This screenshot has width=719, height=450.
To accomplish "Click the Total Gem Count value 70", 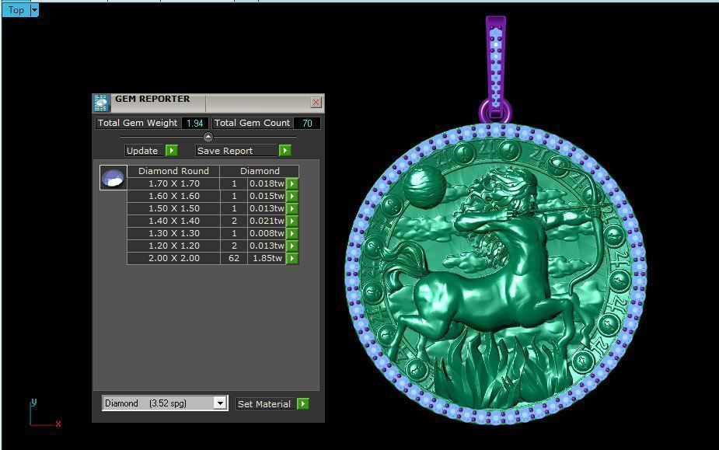I will click(x=307, y=123).
